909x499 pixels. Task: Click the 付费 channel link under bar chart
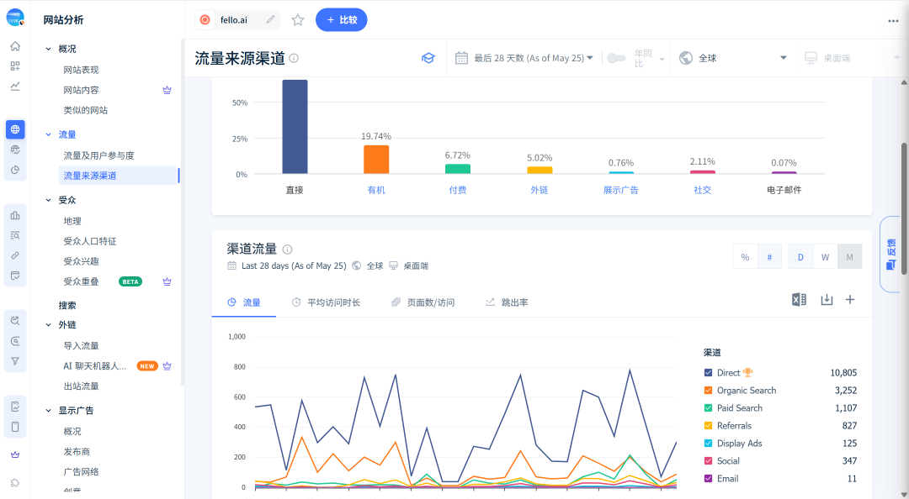pyautogui.click(x=458, y=190)
